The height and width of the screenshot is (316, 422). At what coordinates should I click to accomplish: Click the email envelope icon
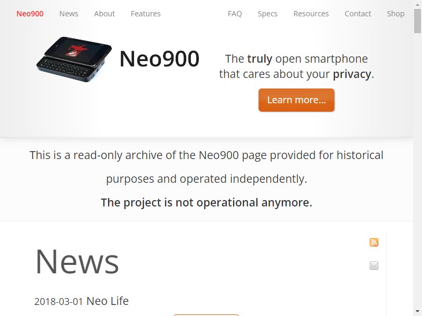click(x=374, y=265)
